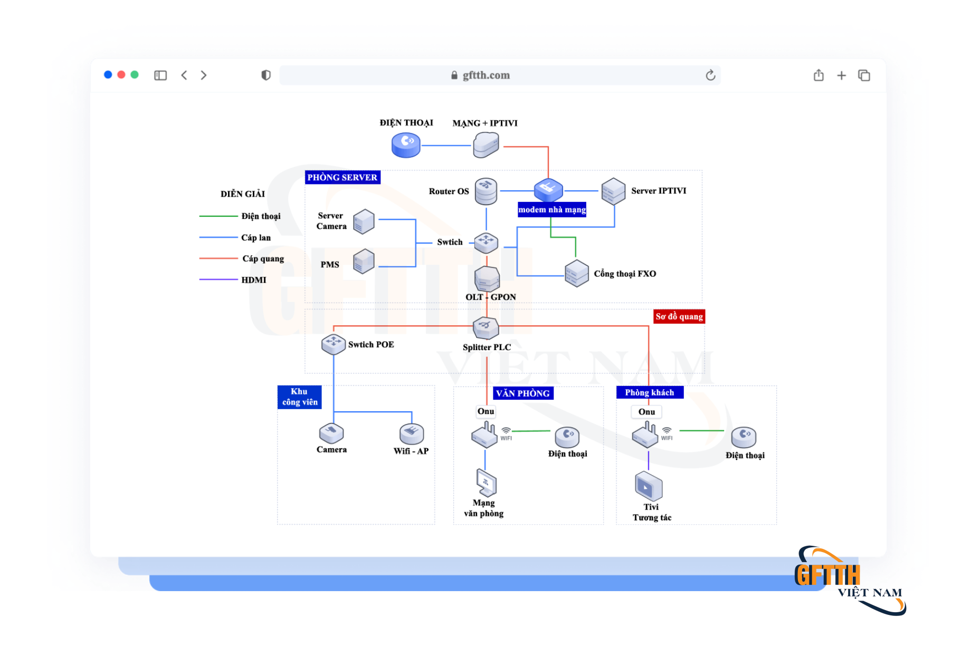
Task: Click the gftth.com address bar
Action: point(500,75)
